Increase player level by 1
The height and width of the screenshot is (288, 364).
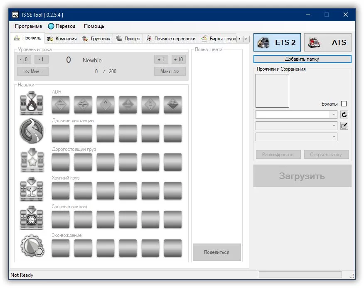click(x=161, y=59)
